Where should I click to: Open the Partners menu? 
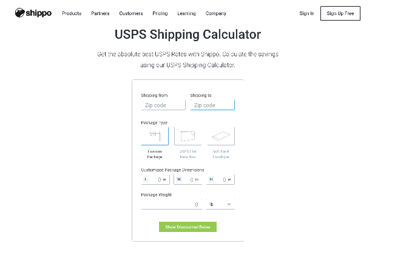pos(100,13)
